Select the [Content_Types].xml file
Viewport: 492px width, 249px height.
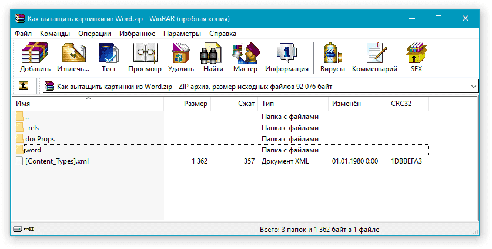(57, 161)
